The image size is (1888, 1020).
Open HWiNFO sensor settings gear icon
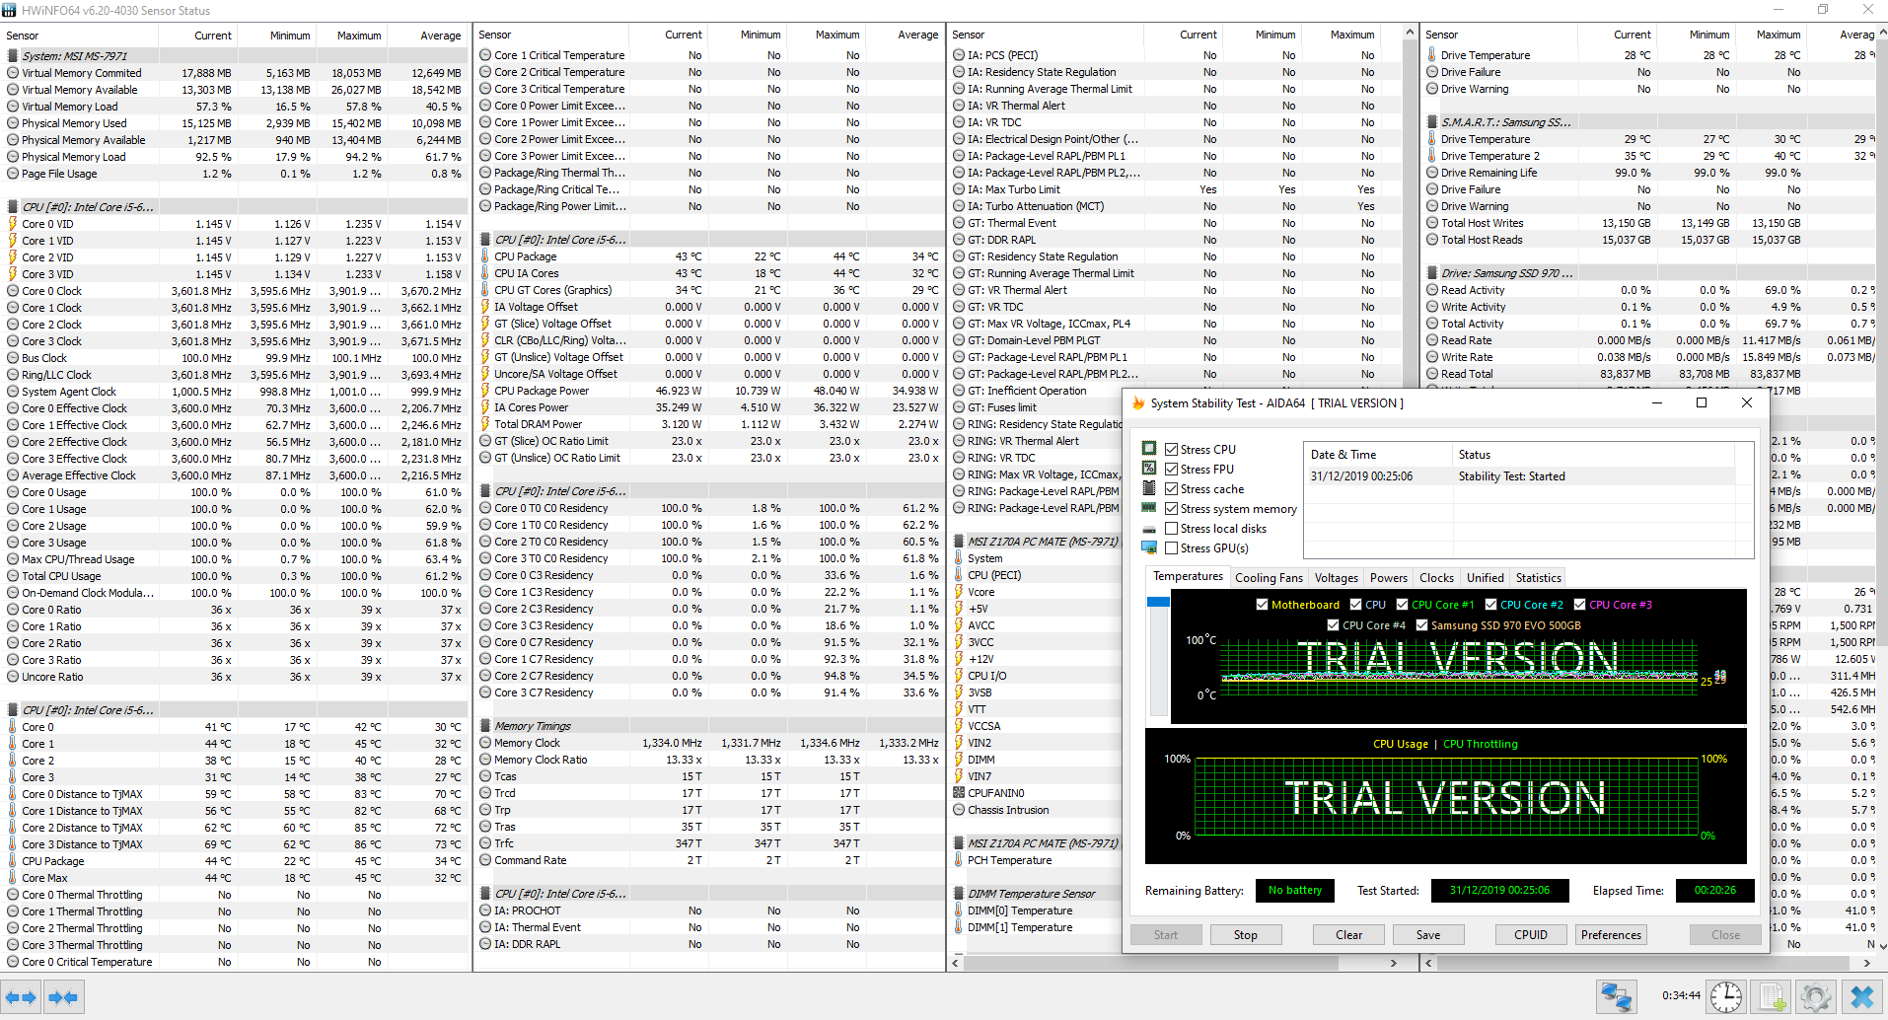[x=1815, y=997]
